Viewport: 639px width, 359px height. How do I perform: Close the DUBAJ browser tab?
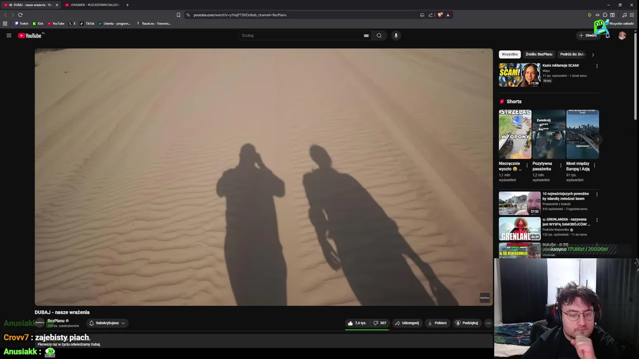[57, 5]
